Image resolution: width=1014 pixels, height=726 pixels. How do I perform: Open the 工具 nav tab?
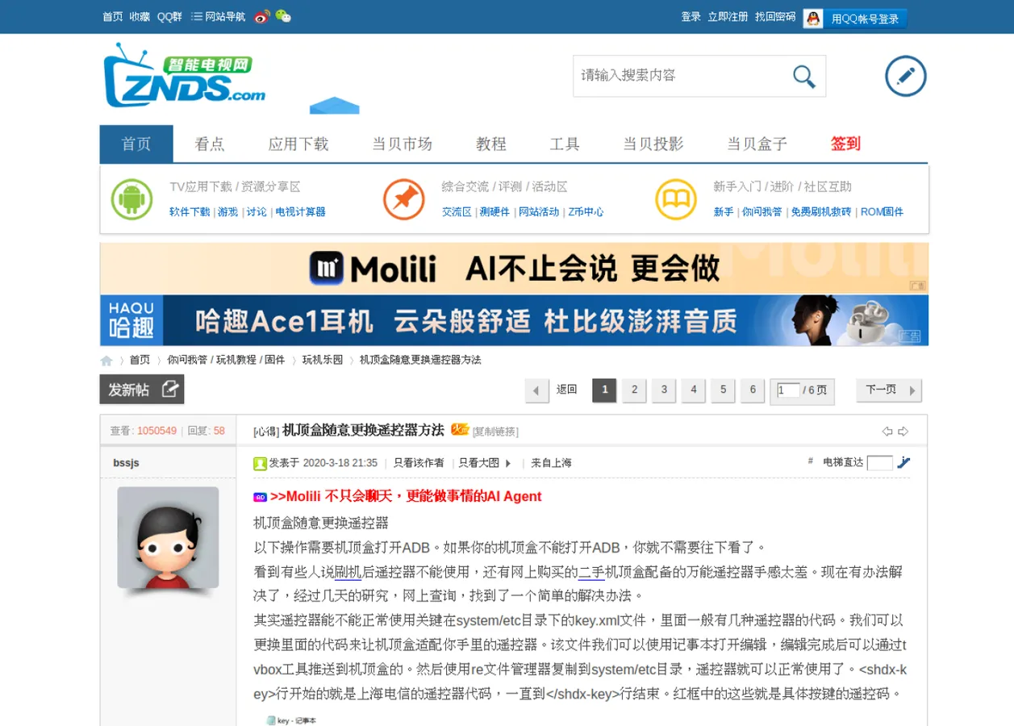tap(565, 144)
